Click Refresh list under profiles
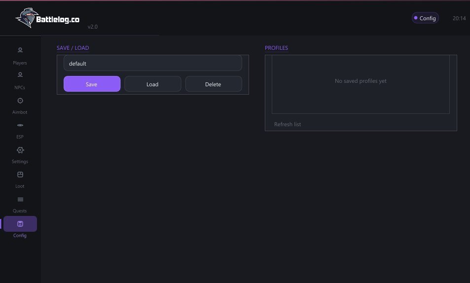470x283 pixels. [288, 124]
